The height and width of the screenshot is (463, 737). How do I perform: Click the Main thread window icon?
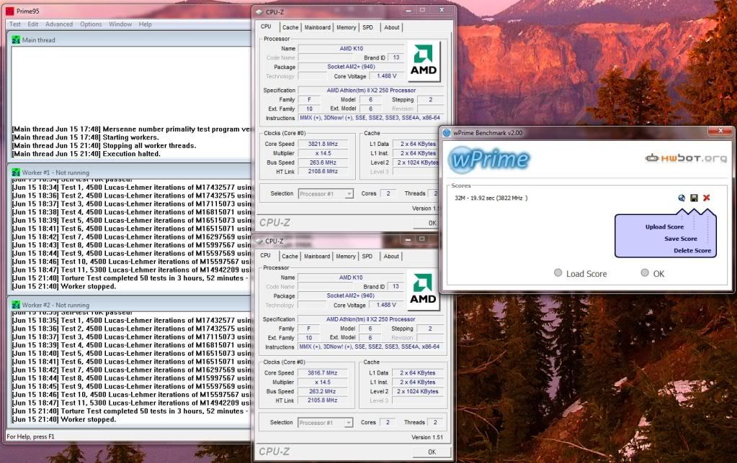[16, 40]
